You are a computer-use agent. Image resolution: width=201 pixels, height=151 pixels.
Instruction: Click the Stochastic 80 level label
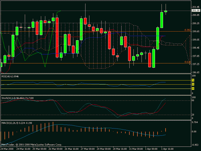click(x=193, y=100)
